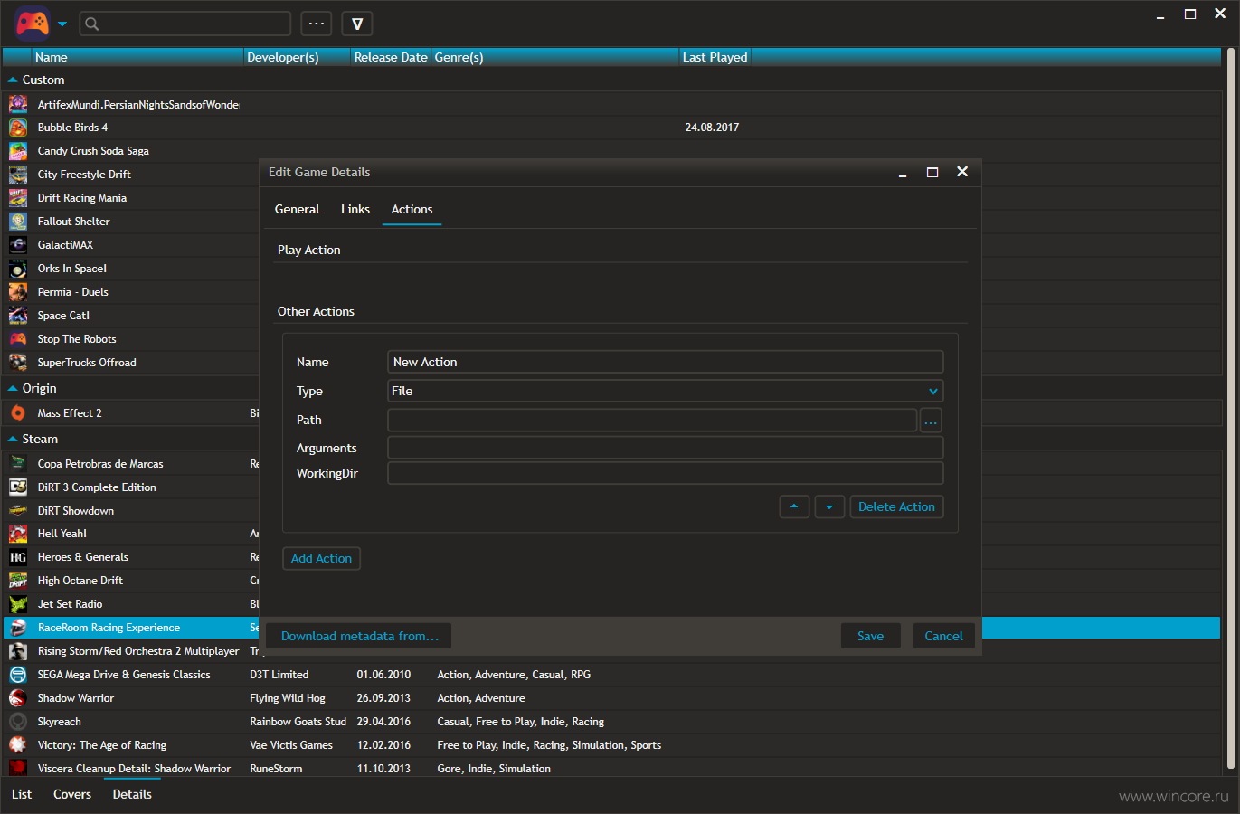Click the Arguments input field
The width and height of the screenshot is (1240, 814).
665,448
